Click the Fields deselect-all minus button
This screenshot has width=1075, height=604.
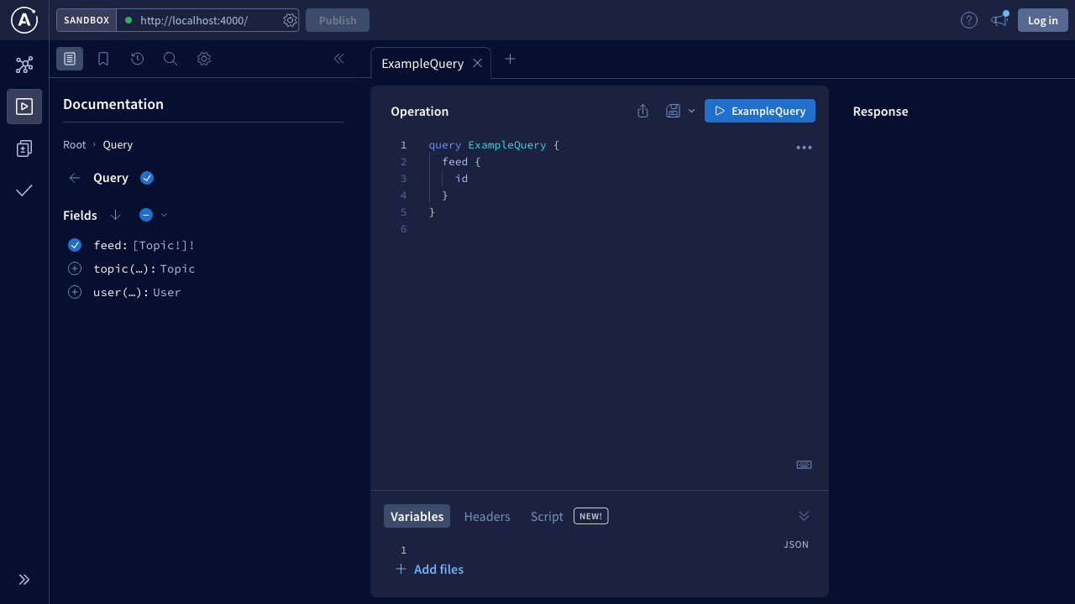point(146,215)
